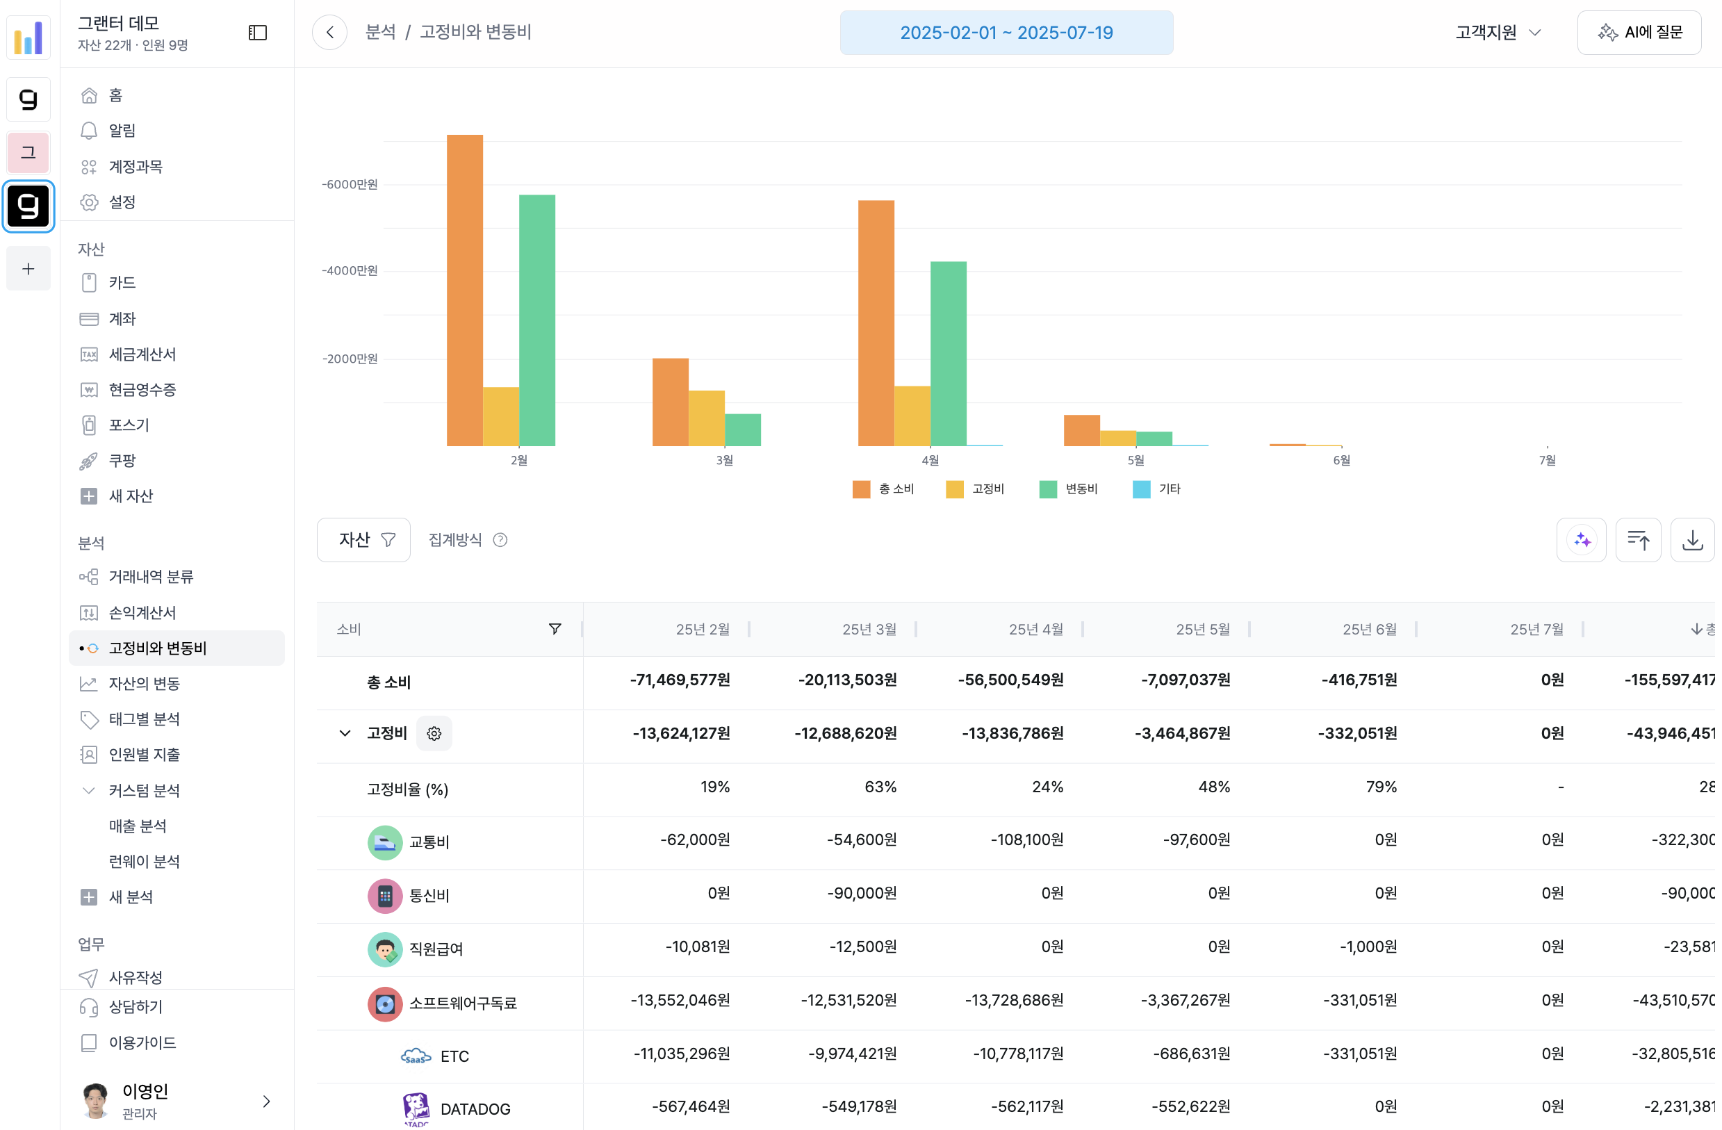Toggle 총 소비 legend series
This screenshot has width=1722, height=1130.
(x=883, y=489)
